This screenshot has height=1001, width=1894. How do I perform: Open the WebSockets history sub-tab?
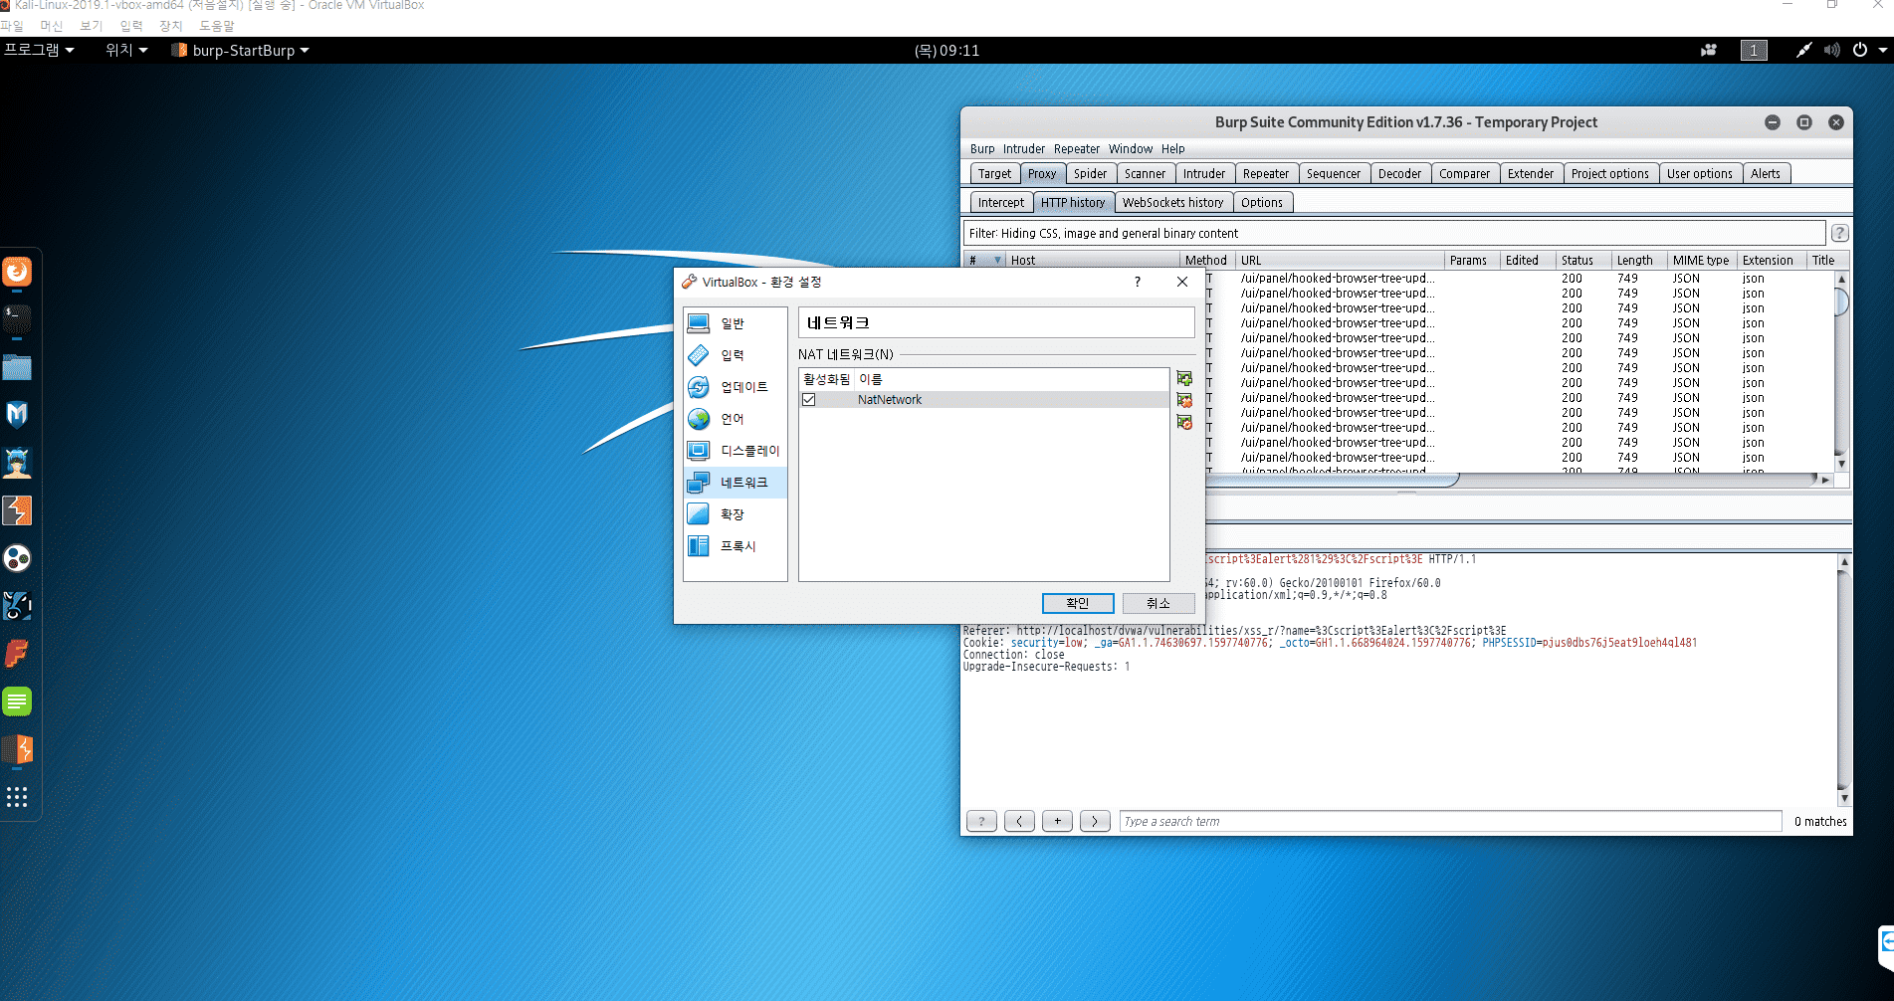[x=1172, y=203]
